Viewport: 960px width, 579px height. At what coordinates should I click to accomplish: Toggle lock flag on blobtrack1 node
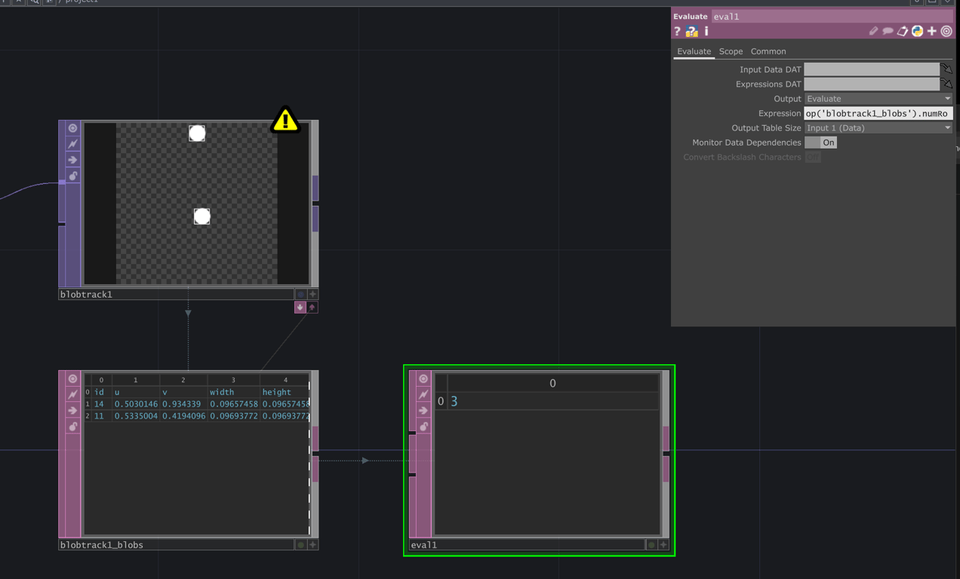(x=72, y=176)
